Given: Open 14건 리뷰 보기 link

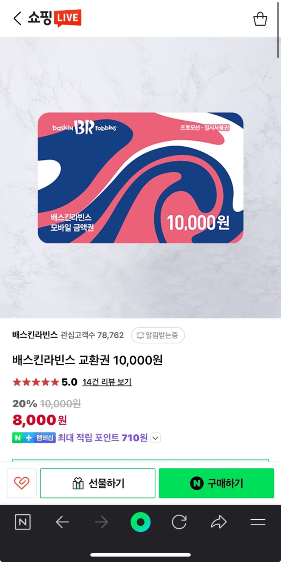Looking at the screenshot, I should tap(107, 382).
